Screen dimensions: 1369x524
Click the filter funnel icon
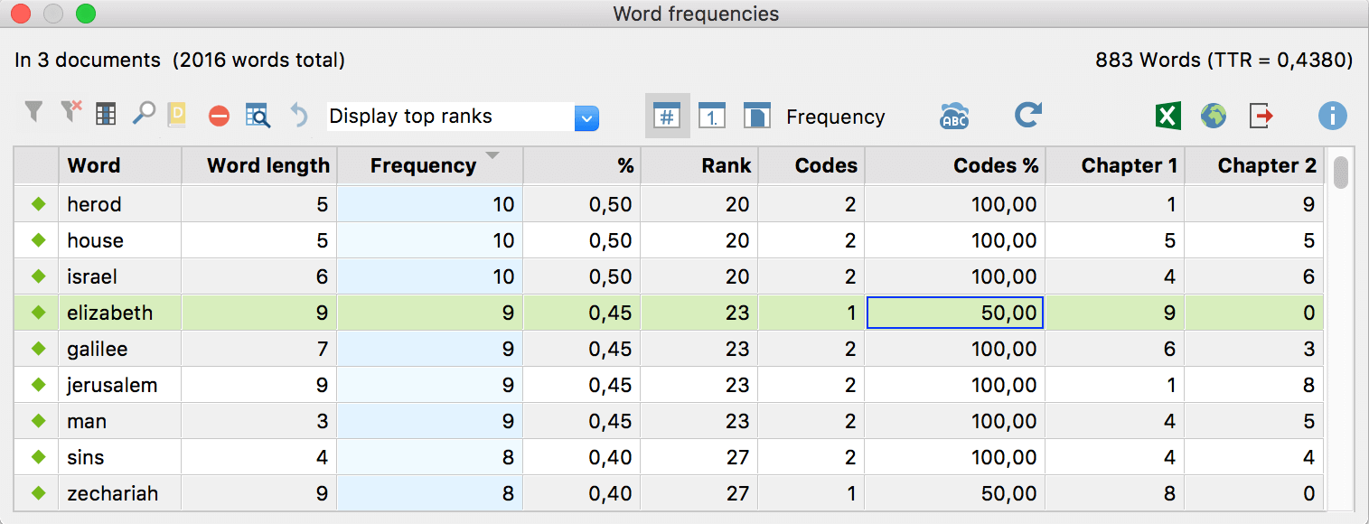click(33, 113)
